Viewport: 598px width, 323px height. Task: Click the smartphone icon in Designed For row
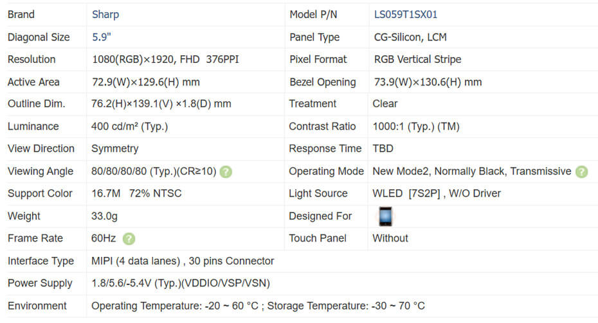click(385, 216)
